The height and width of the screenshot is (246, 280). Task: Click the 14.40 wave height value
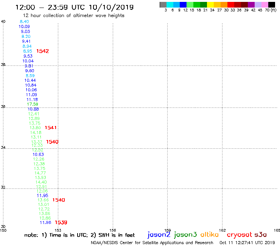[41, 182]
